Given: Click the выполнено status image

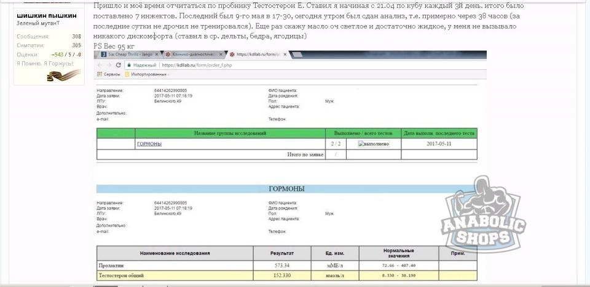Looking at the screenshot, I should (x=374, y=143).
